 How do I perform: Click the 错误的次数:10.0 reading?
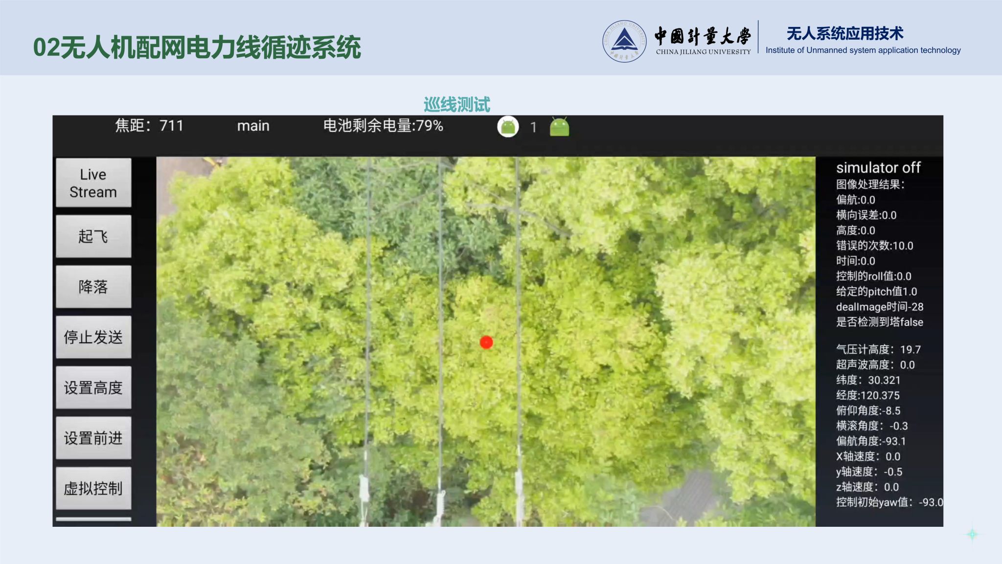(875, 246)
